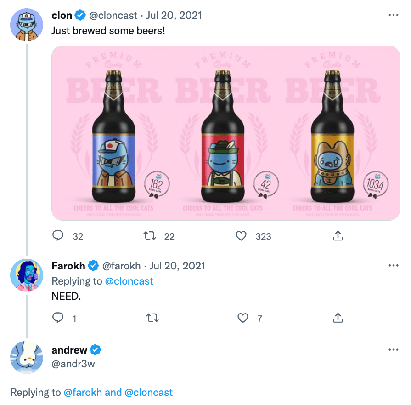Retweet Farokh's reply

coord(152,318)
